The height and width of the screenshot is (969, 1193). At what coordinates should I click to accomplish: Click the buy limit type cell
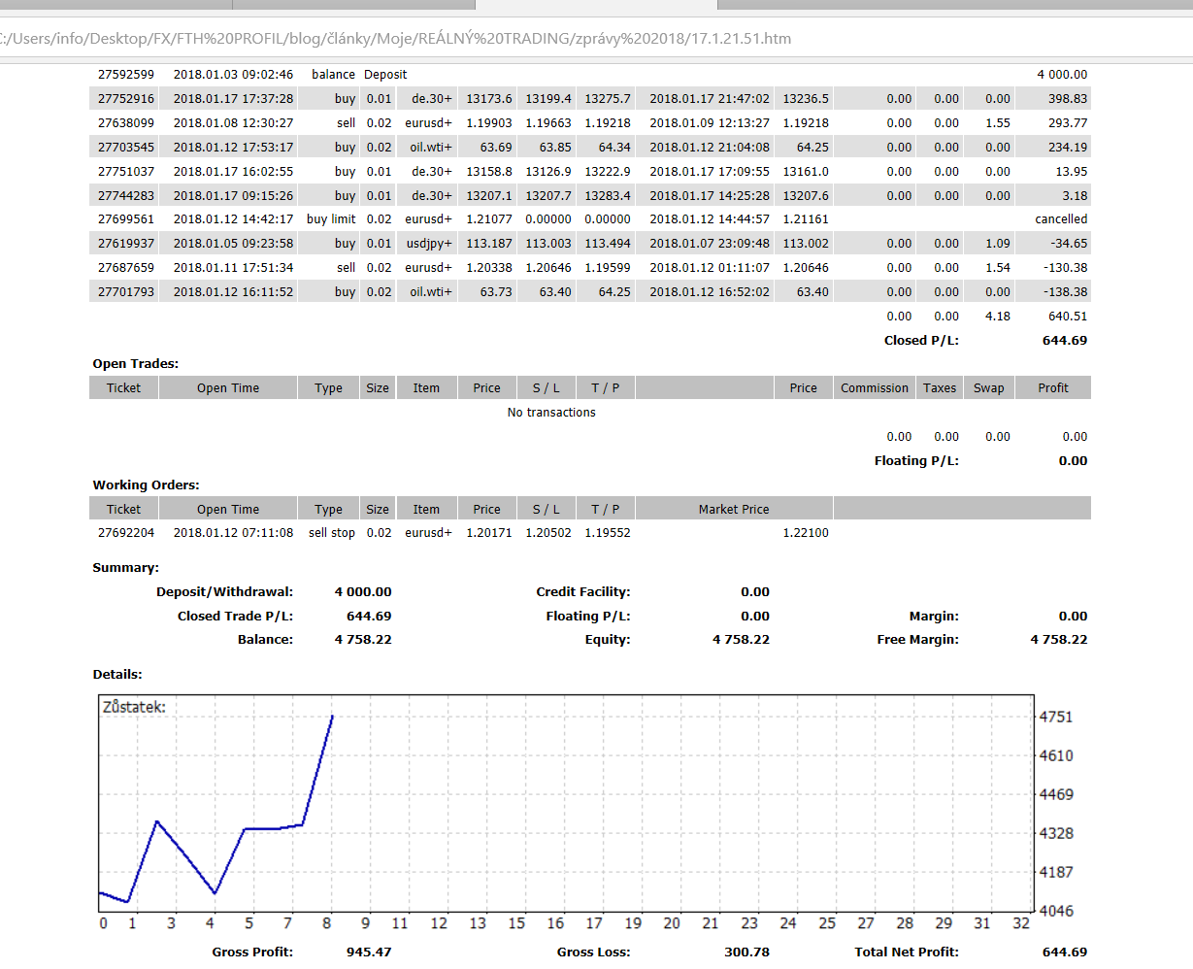tap(331, 219)
